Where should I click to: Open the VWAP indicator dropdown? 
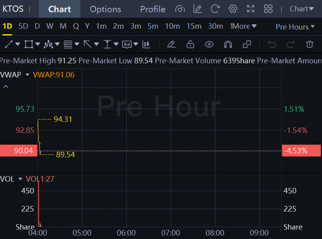click(x=27, y=75)
